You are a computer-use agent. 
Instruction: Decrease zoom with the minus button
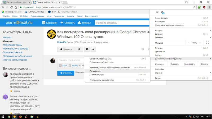(188, 43)
